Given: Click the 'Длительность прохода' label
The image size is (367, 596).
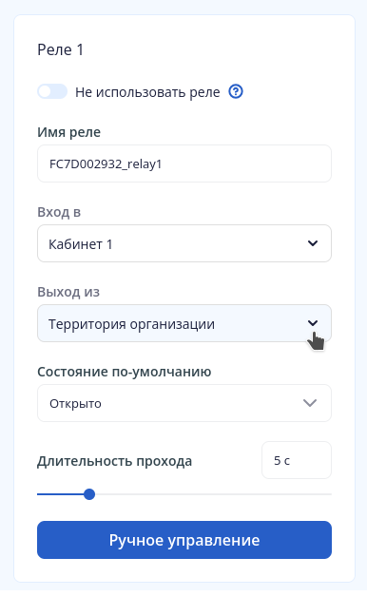Looking at the screenshot, I should point(114,461).
